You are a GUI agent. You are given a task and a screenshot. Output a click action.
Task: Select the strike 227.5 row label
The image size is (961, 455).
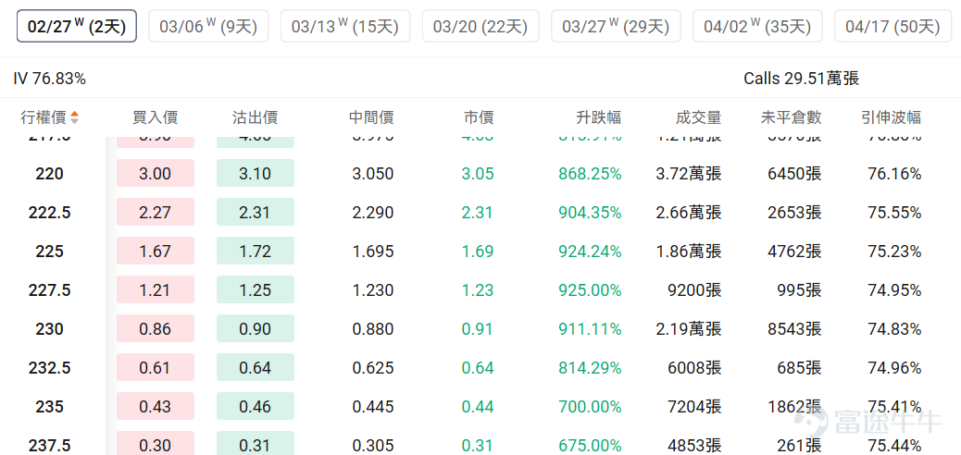pos(50,290)
